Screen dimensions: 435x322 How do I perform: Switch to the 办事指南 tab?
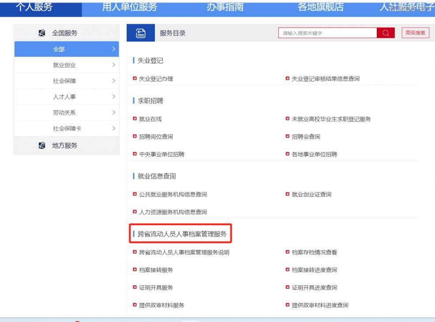click(x=225, y=7)
